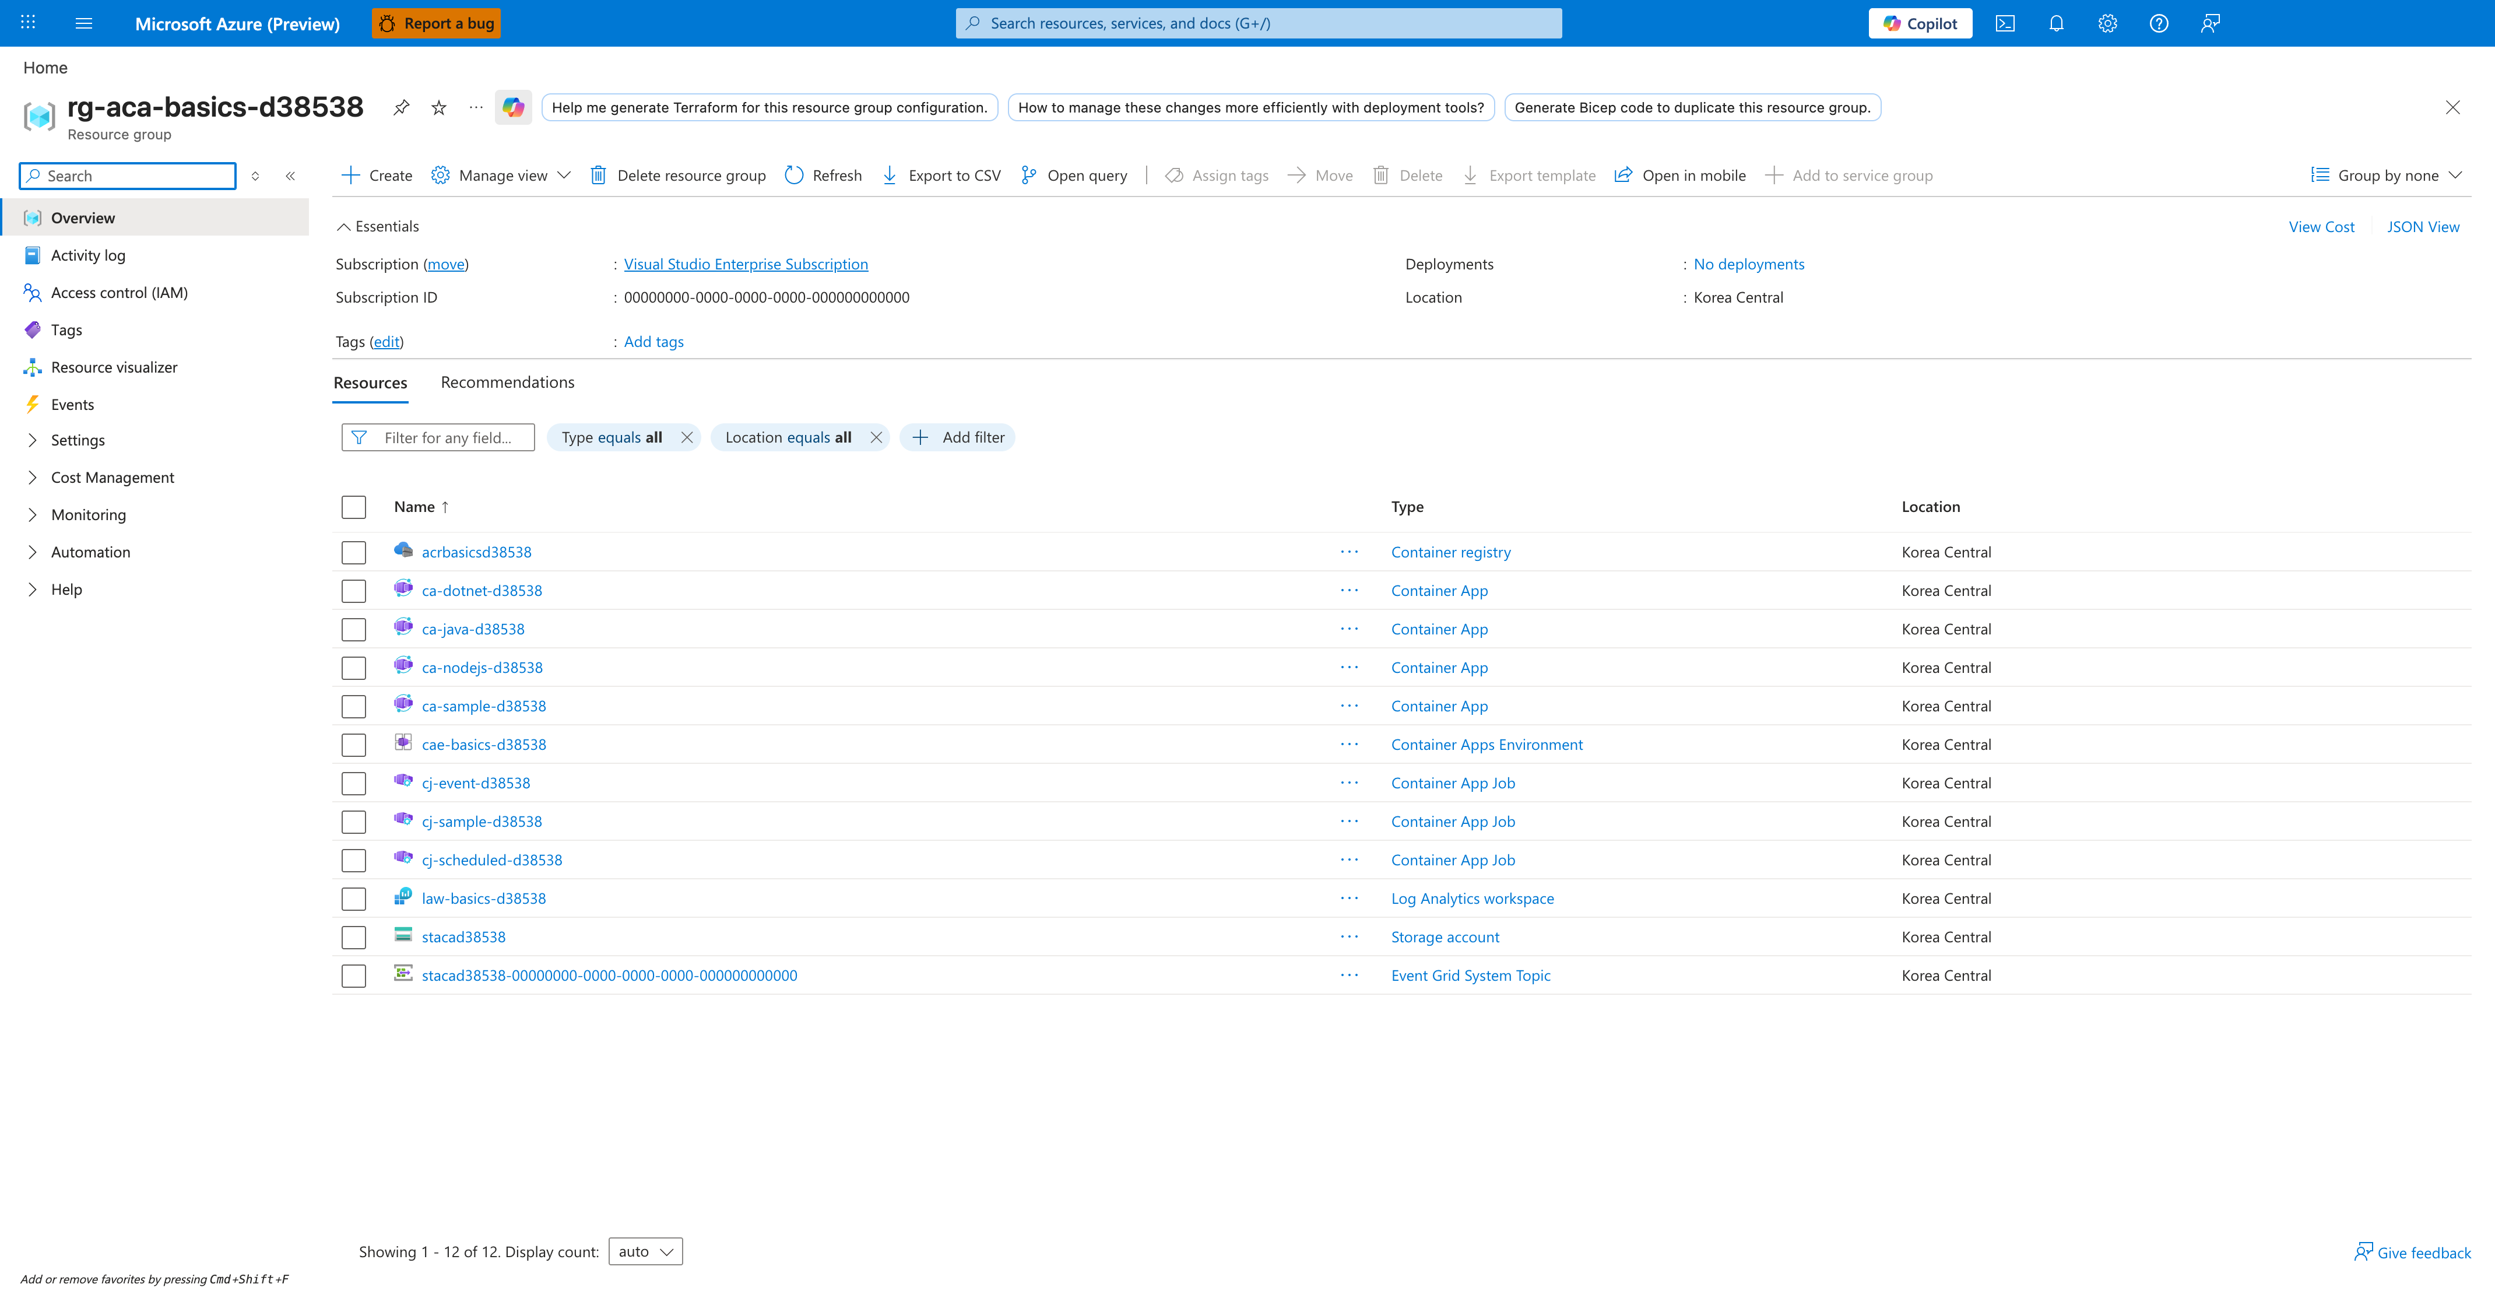Image resolution: width=2495 pixels, height=1291 pixels.
Task: Click Add filter button
Action: point(958,437)
